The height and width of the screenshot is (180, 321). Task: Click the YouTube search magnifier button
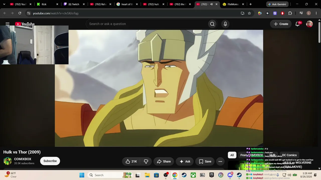tap(212, 24)
